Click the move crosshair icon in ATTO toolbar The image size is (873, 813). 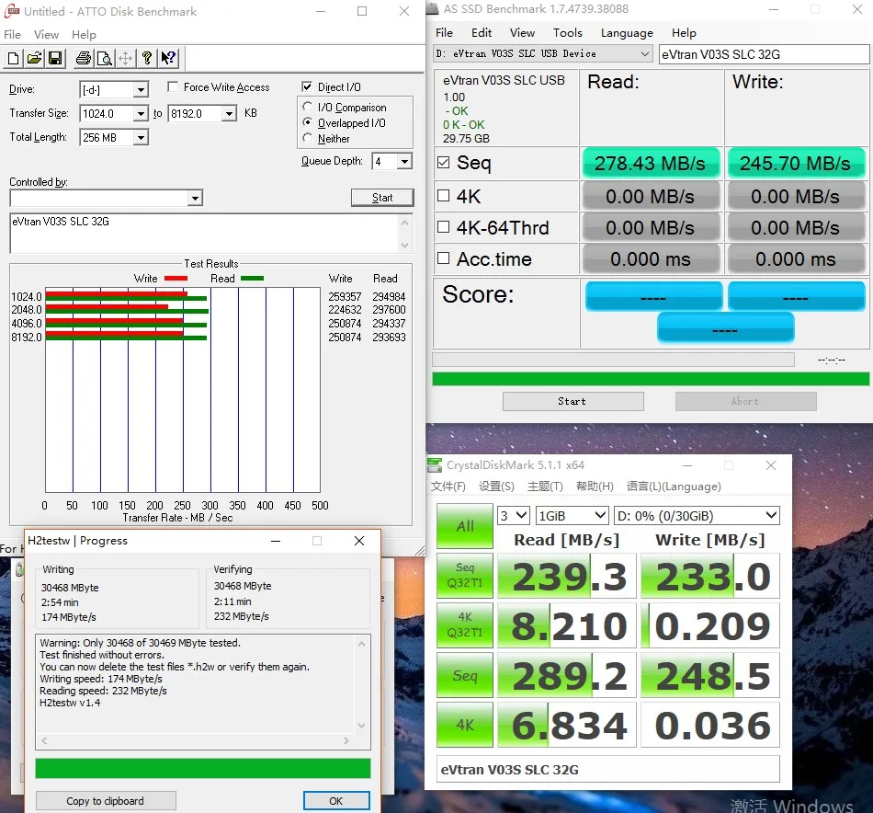126,58
